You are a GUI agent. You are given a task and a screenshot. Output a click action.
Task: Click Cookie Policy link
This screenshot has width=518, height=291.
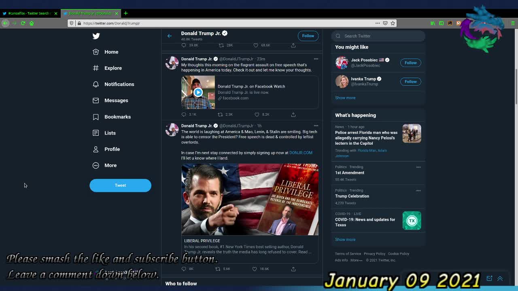[x=399, y=254]
